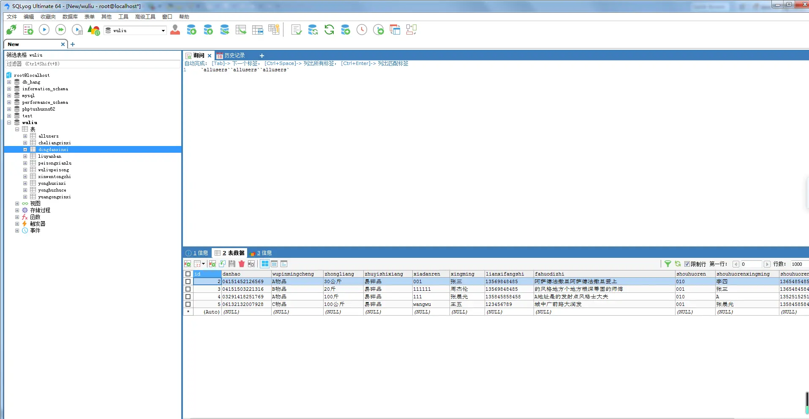Check the row checkbox for id 4
The width and height of the screenshot is (809, 419).
188,297
